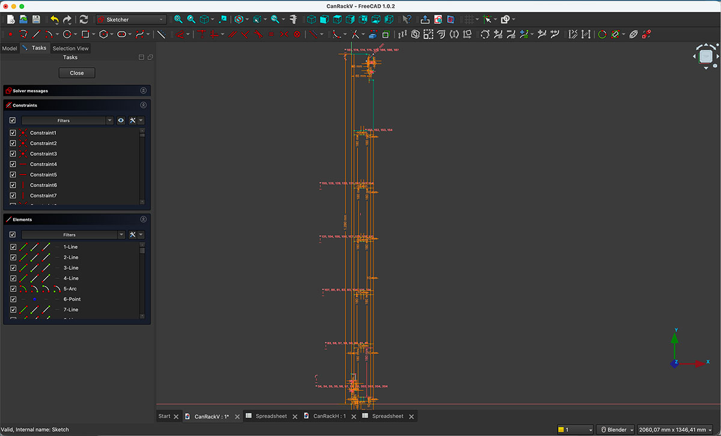The width and height of the screenshot is (721, 436).
Task: Uncheck the 5-Arc element checkbox
Action: pos(13,288)
